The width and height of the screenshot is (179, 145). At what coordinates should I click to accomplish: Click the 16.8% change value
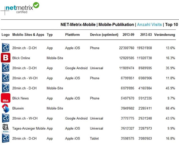(170, 139)
